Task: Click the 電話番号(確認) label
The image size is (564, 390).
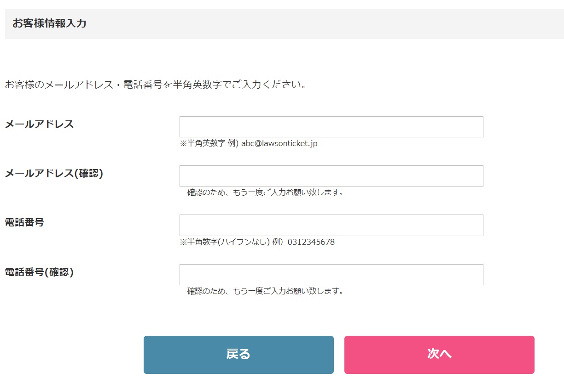Action: [x=39, y=272]
